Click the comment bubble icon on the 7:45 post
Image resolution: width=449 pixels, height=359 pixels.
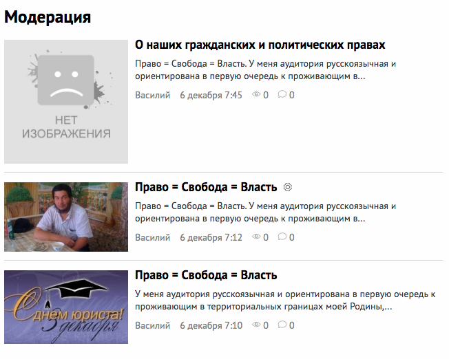tap(282, 95)
